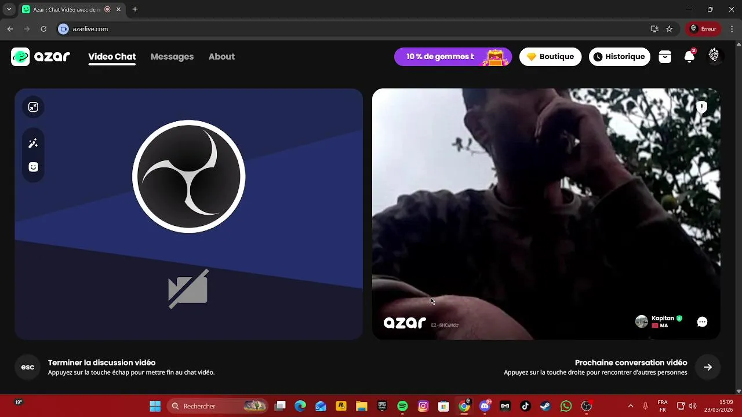Click the Azar logo in the header

41,57
